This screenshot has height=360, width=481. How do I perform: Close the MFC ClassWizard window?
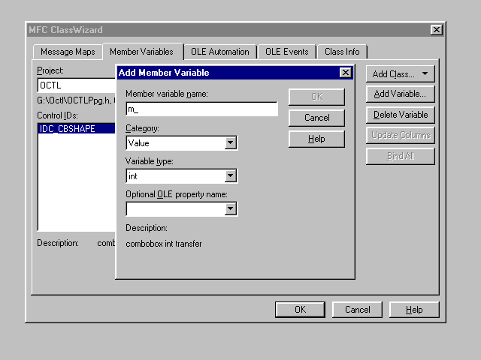pyautogui.click(x=436, y=29)
